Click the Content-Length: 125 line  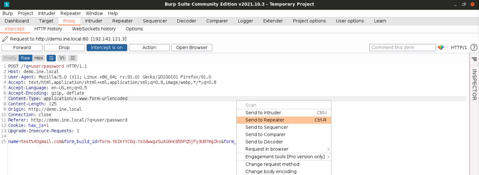(x=32, y=104)
